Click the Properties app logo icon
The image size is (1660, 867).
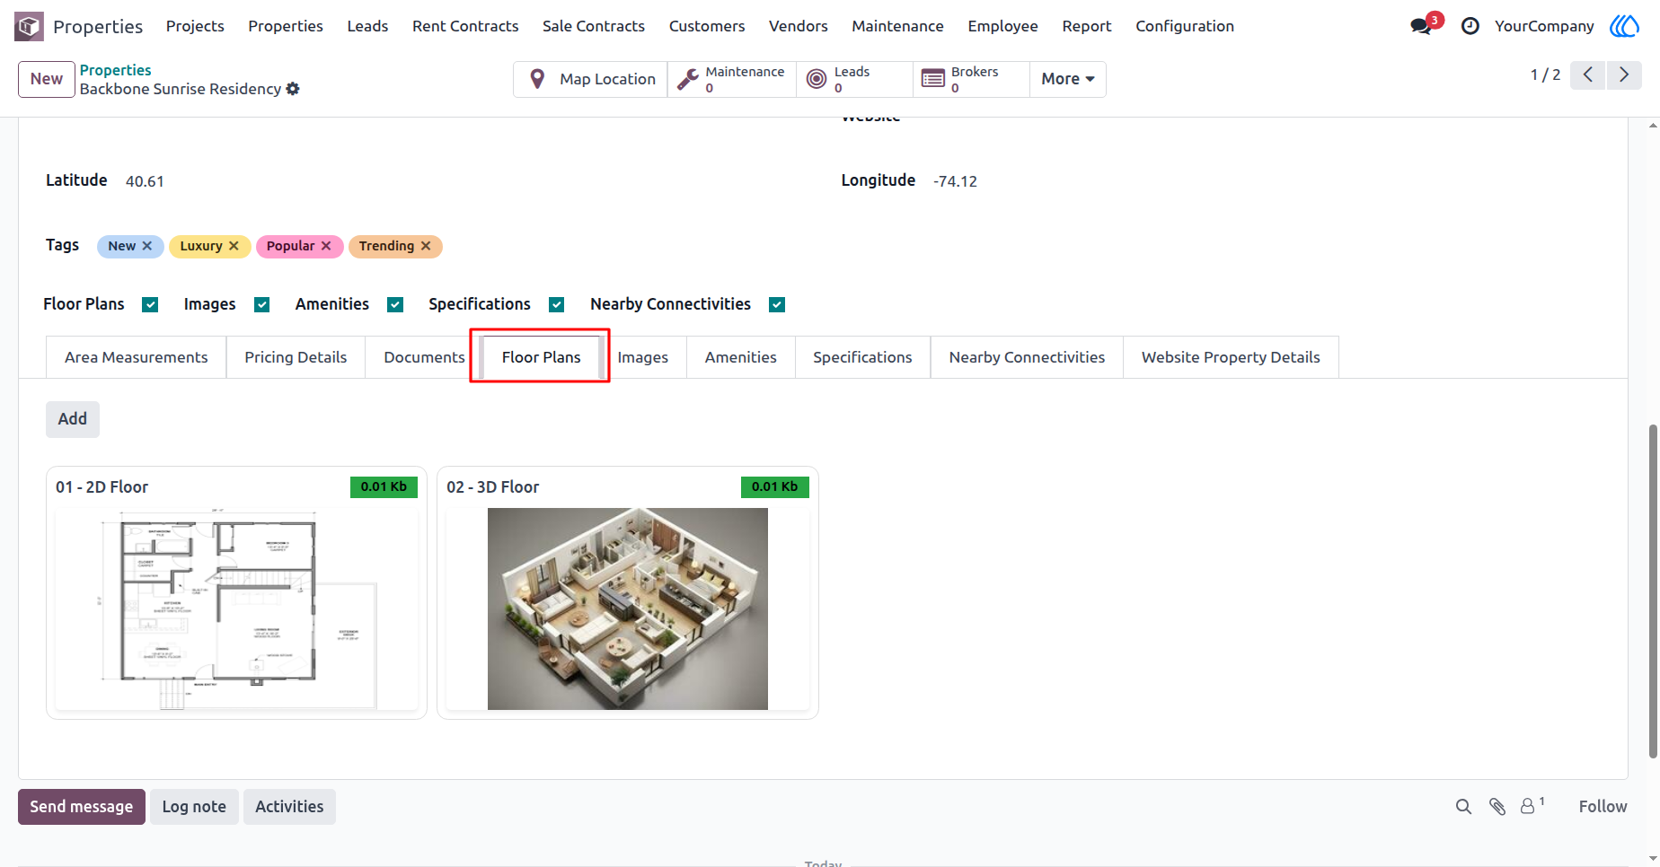pyautogui.click(x=29, y=26)
